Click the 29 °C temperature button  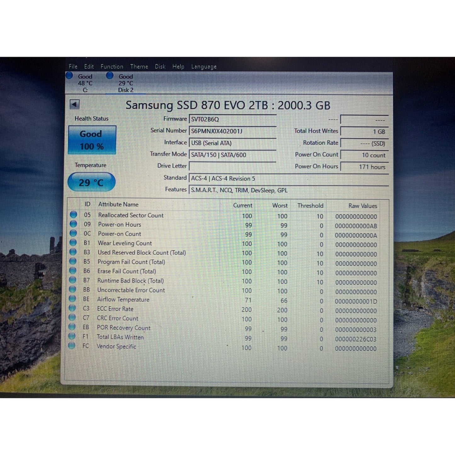click(91, 182)
